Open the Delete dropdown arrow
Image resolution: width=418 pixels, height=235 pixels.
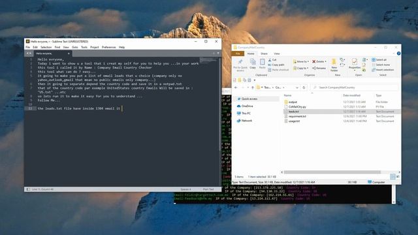(x=325, y=61)
